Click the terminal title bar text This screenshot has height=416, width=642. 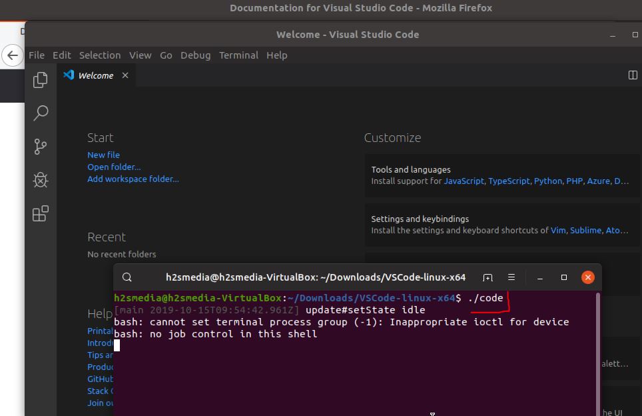(x=316, y=277)
